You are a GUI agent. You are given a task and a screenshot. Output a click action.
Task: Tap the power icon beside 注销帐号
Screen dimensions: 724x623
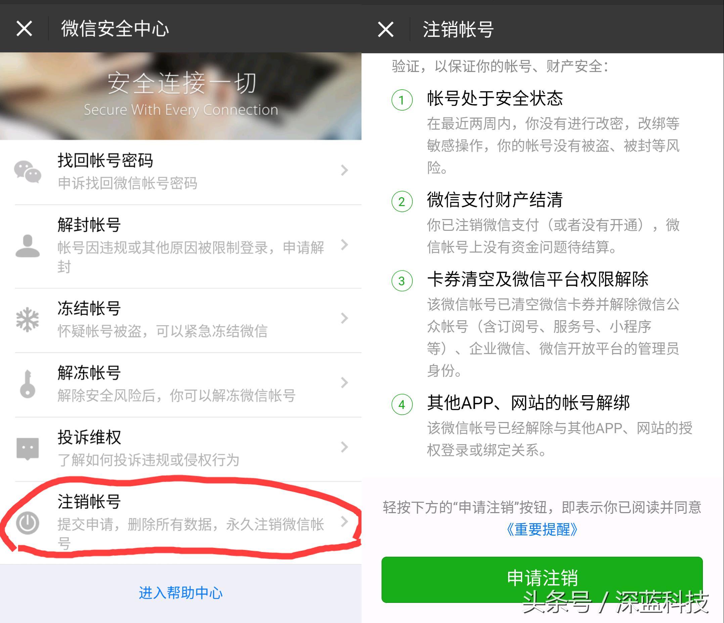[28, 523]
